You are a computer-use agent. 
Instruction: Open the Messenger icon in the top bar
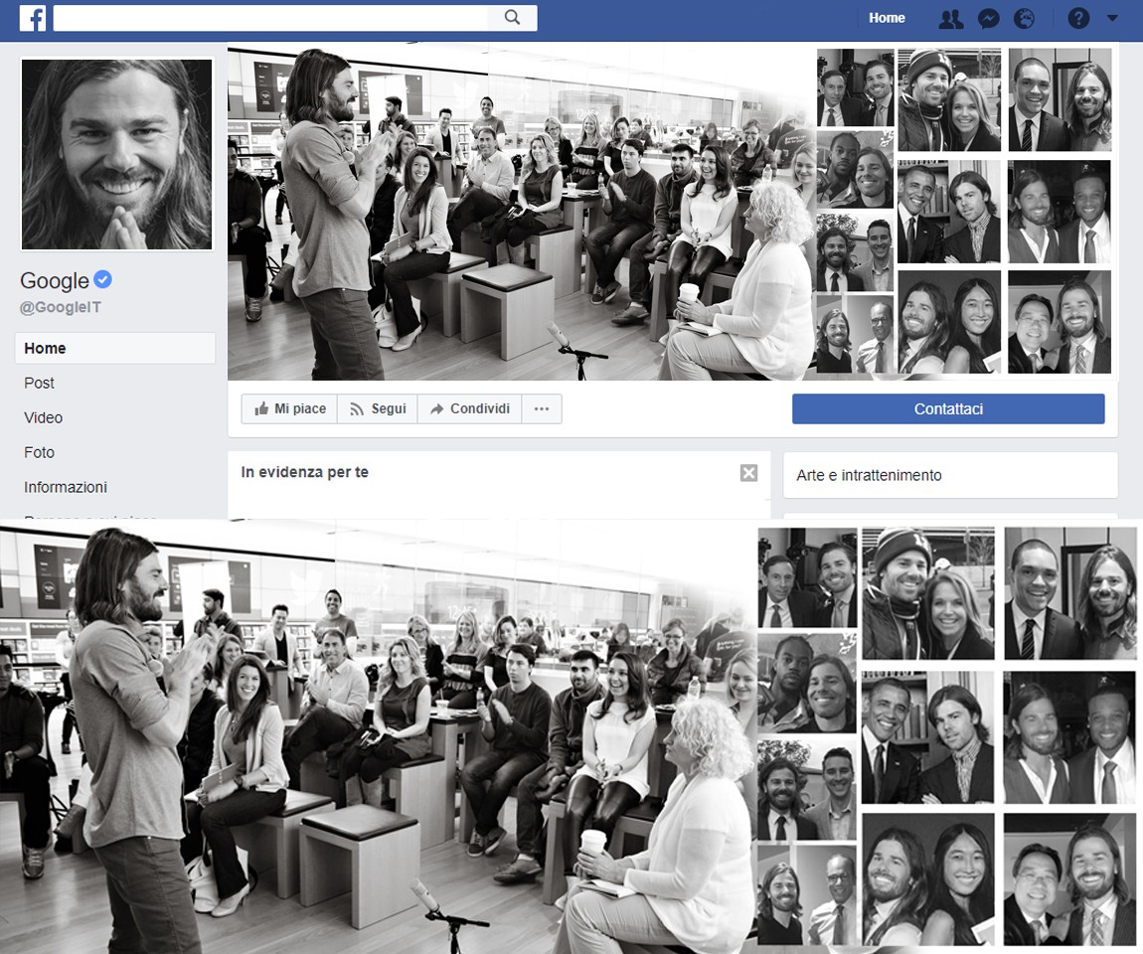tap(987, 18)
